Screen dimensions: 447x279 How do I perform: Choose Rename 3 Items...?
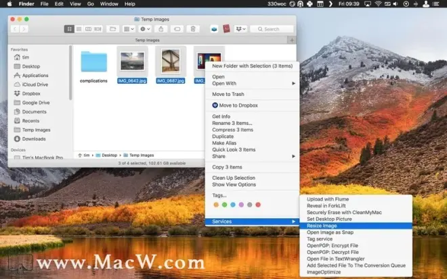(252, 123)
